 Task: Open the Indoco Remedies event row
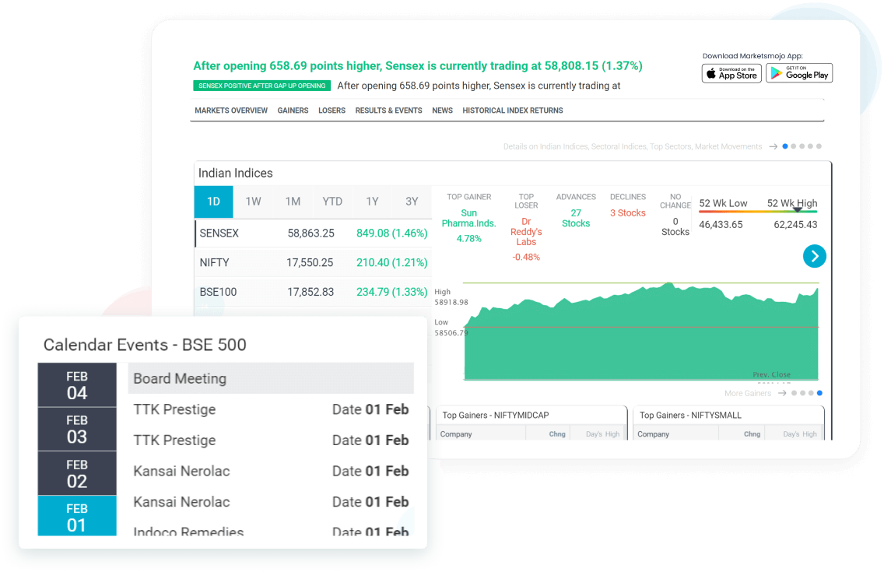tap(271, 530)
